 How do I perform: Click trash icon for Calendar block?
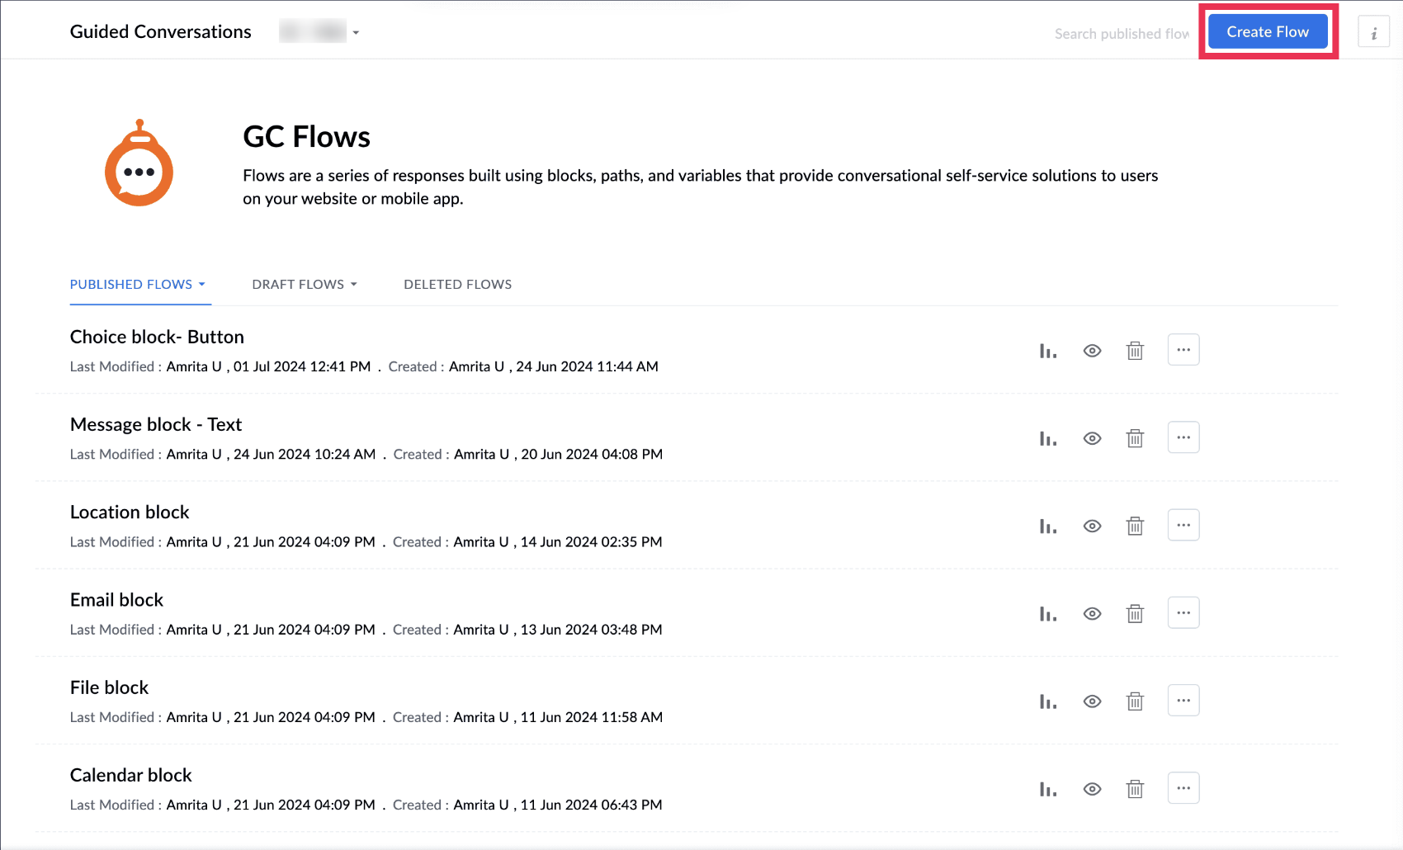1135,789
